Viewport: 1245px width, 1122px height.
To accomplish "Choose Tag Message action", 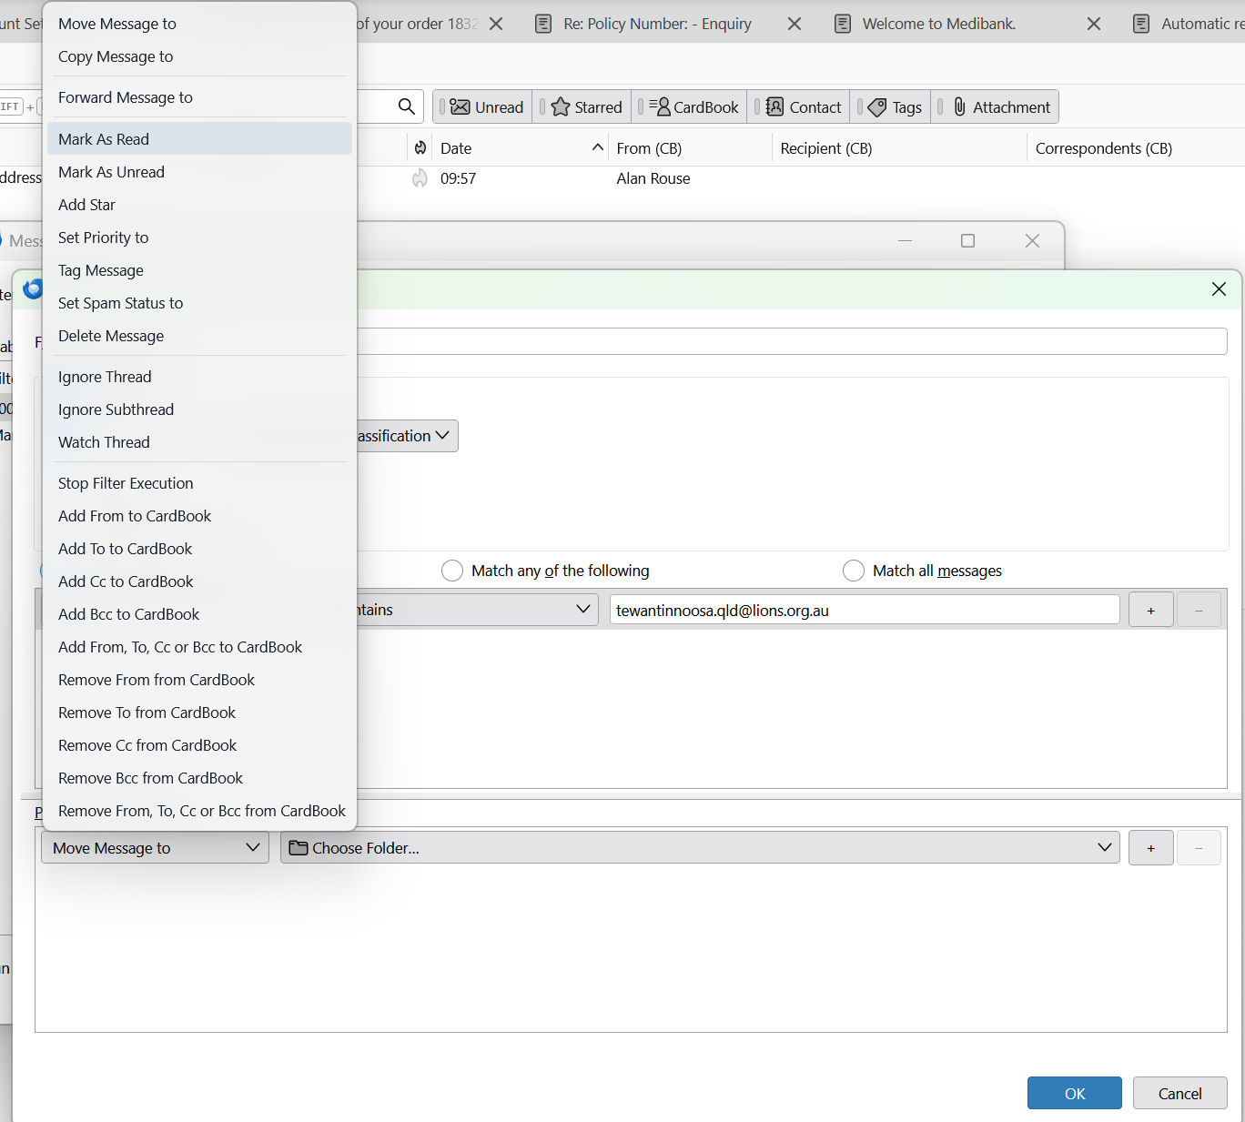I will [199, 270].
